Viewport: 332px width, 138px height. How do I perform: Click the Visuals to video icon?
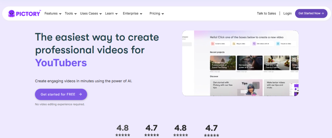click(x=278, y=44)
